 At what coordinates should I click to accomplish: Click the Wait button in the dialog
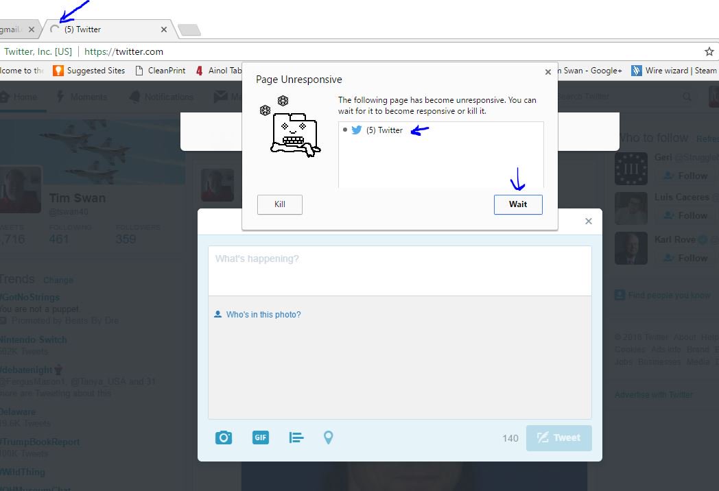(518, 204)
